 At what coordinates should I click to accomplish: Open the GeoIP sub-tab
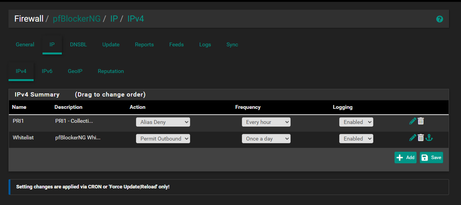click(75, 71)
